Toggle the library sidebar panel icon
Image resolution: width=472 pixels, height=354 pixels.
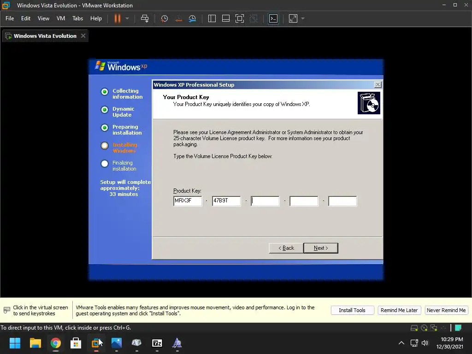(212, 18)
